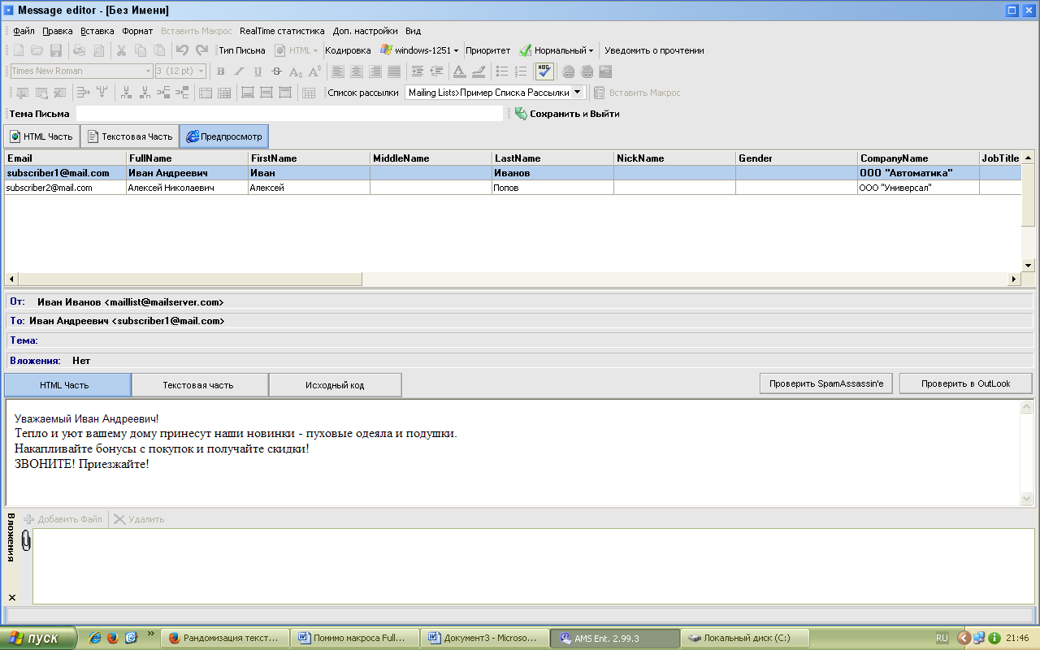
Task: Select the Предпросмотр tab
Action: [x=224, y=136]
